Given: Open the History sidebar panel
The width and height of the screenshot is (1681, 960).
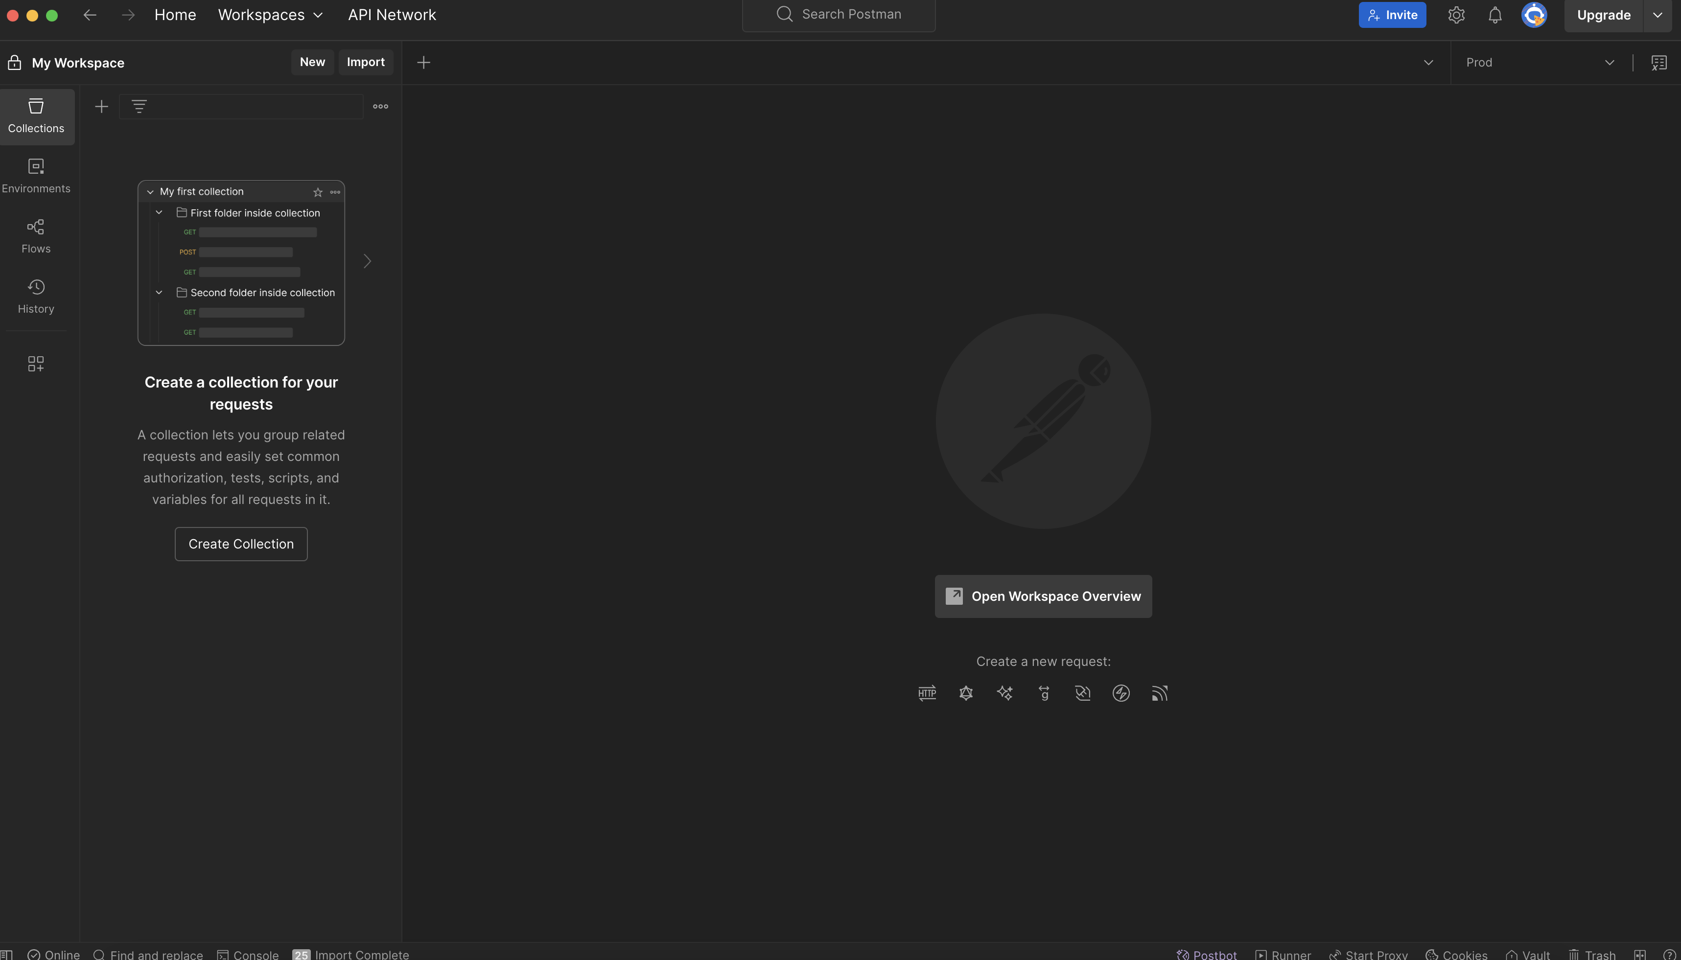Looking at the screenshot, I should 36,296.
